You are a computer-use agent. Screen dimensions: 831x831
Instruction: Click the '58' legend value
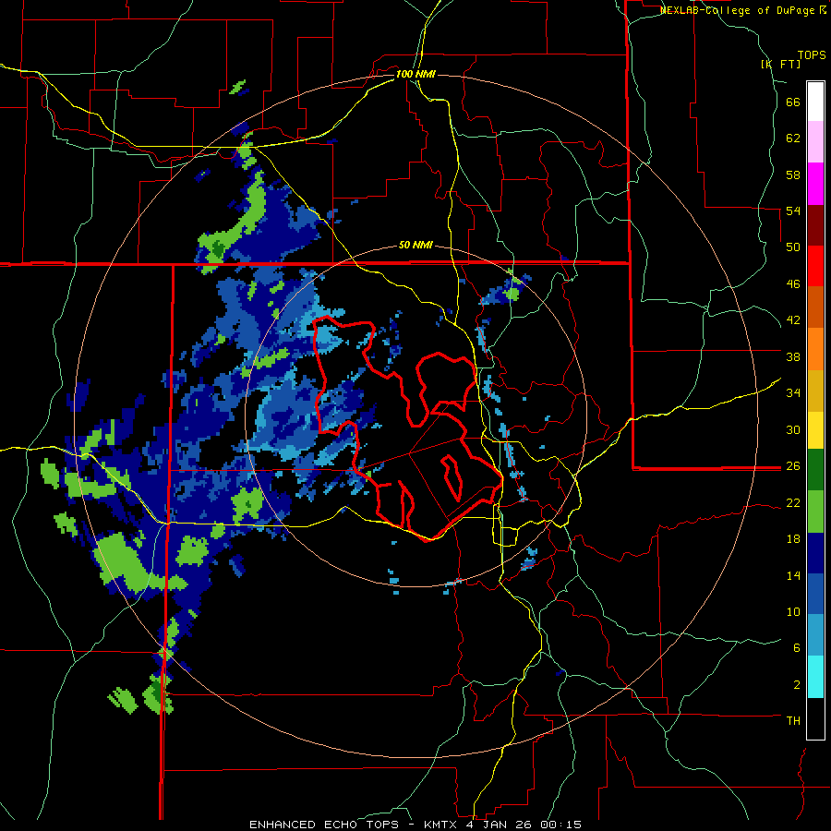pyautogui.click(x=793, y=175)
